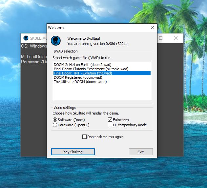The width and height of the screenshot is (207, 188).
Task: Select Final Doom: Plutonia Experiment (plutonia.wad)
Action: point(102,69)
